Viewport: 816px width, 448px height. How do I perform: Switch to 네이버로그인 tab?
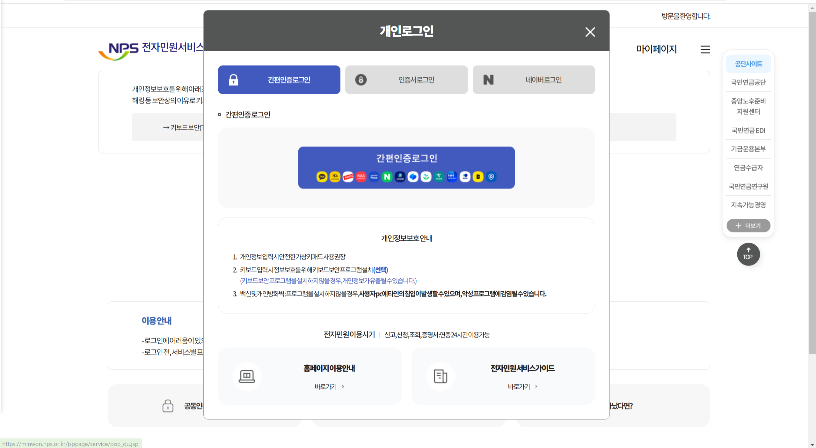click(533, 80)
